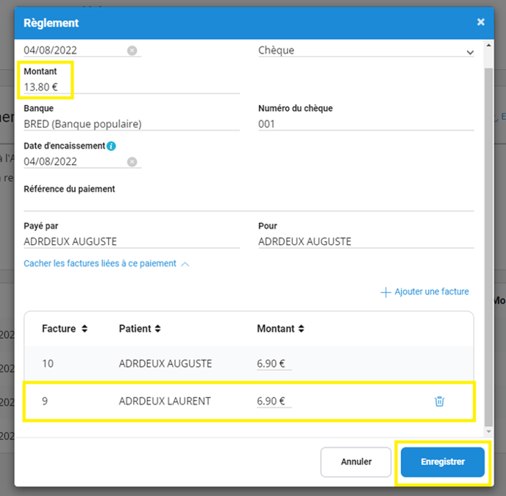
Task: Click the Date d'encaissement info icon
Action: click(x=111, y=146)
